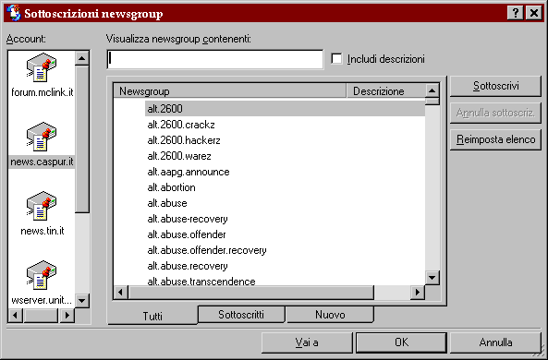Select the alt.2600.warez newsgroup
The image size is (548, 360).
(x=179, y=156)
